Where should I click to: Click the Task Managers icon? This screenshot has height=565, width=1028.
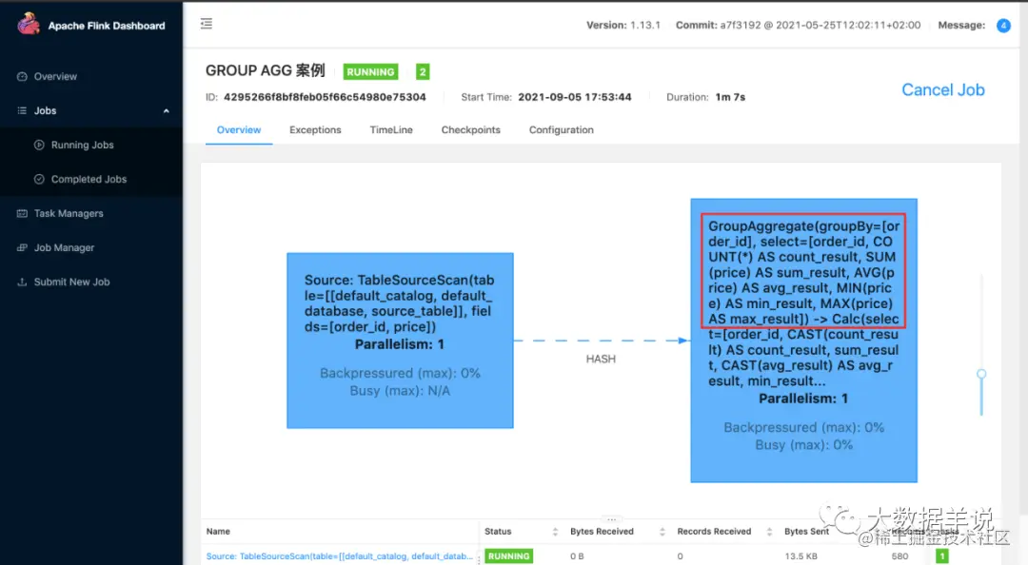(x=22, y=213)
